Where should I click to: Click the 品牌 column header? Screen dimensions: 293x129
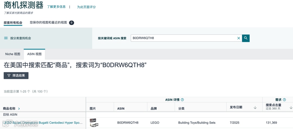(153, 108)
